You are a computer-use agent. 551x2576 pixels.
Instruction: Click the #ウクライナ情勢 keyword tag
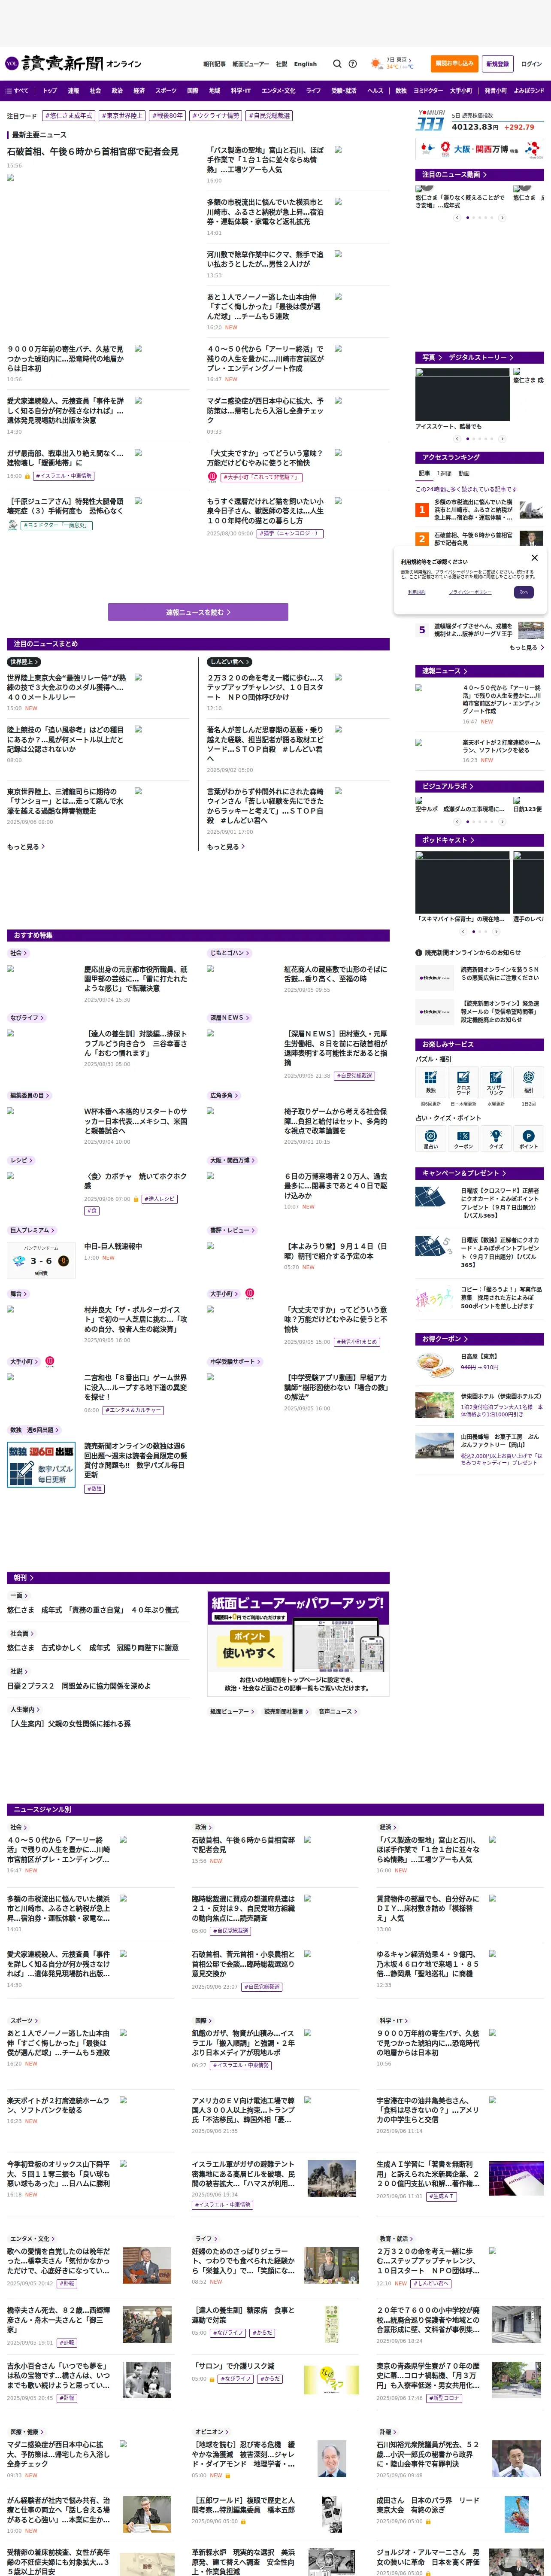[x=216, y=116]
